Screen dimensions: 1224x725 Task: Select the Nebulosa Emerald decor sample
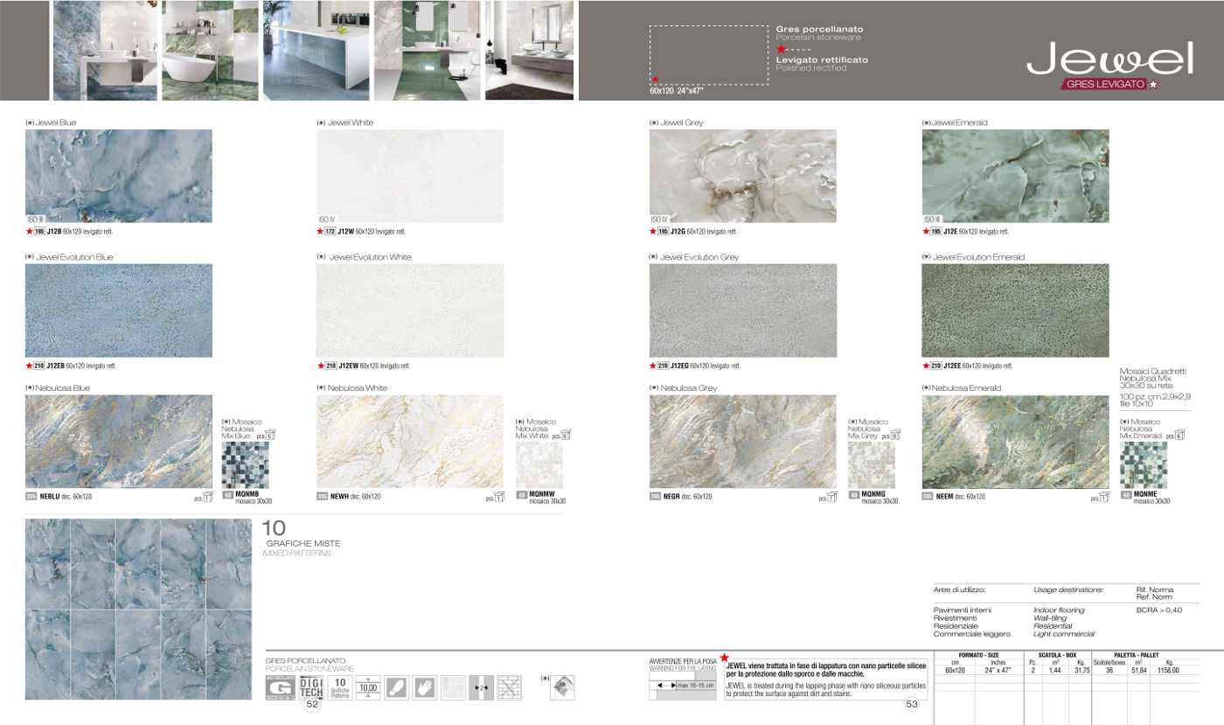click(1016, 442)
